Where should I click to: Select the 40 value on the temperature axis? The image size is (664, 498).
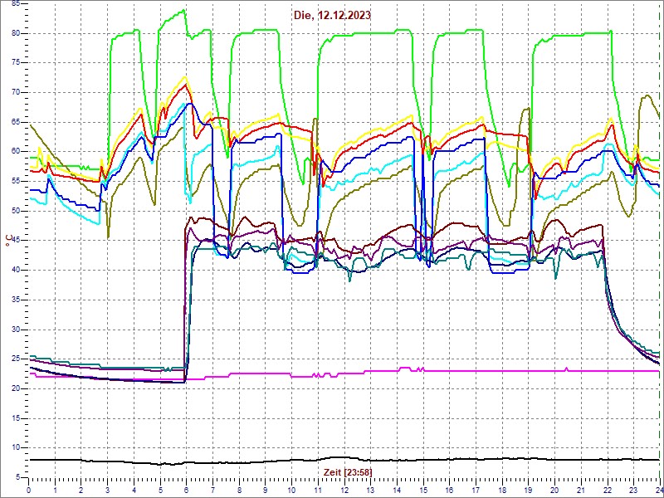16,271
